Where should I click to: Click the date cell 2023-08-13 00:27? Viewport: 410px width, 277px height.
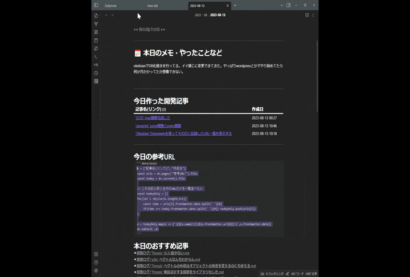(x=264, y=118)
